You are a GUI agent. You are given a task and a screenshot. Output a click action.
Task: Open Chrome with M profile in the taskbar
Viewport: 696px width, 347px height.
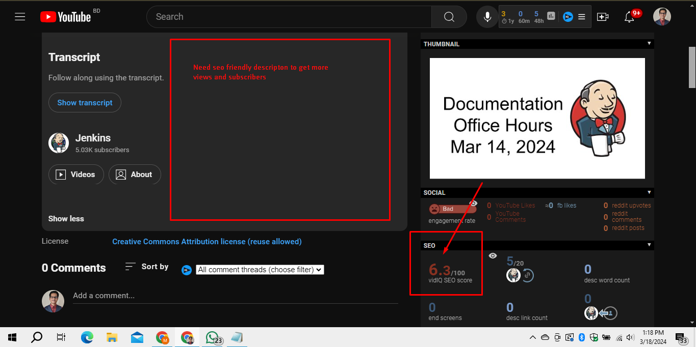(x=163, y=337)
